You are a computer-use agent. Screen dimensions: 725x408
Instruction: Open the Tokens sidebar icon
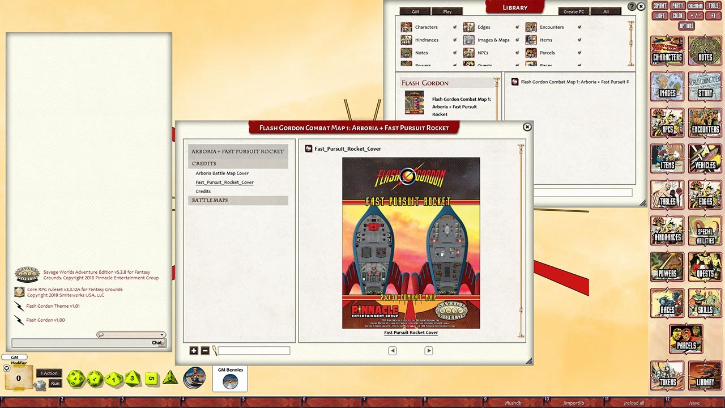coord(667,376)
